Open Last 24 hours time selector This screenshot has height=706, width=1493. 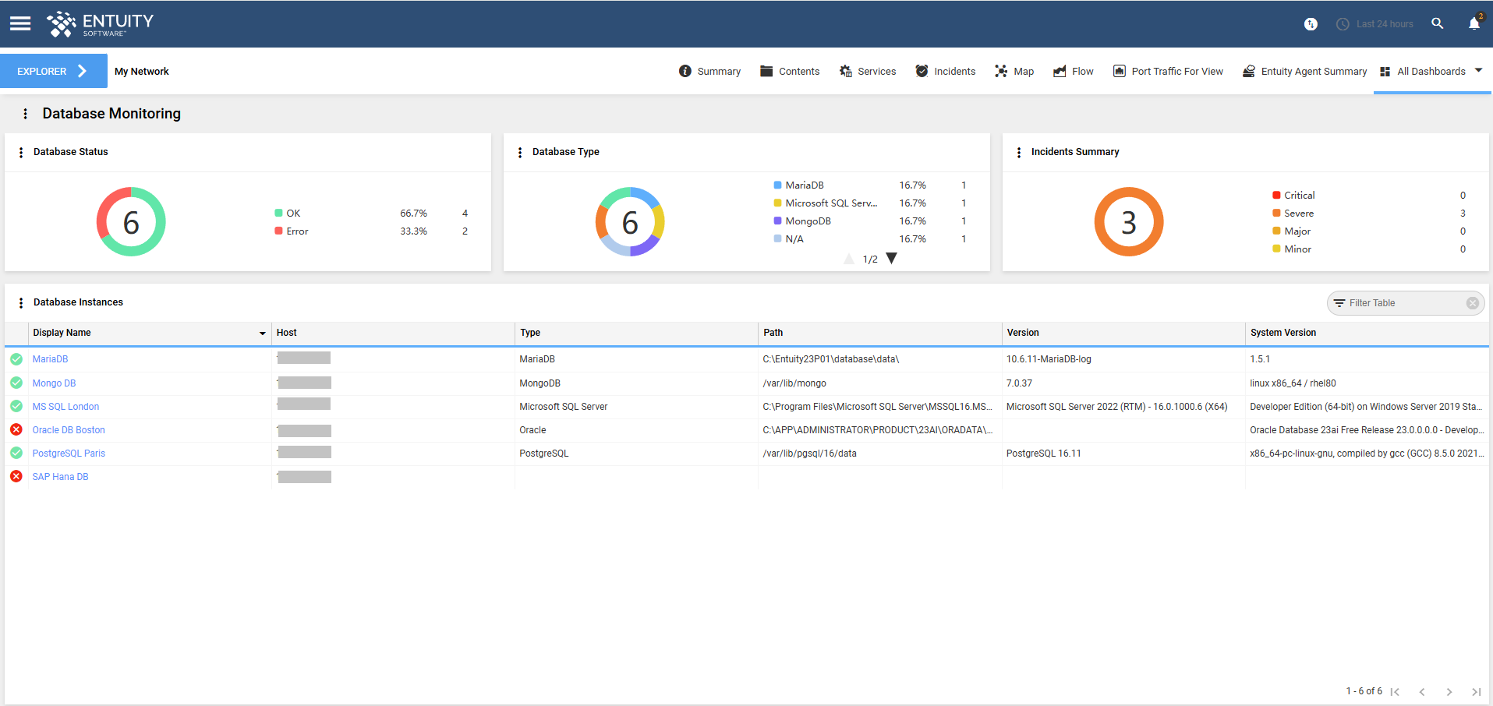[x=1374, y=24]
